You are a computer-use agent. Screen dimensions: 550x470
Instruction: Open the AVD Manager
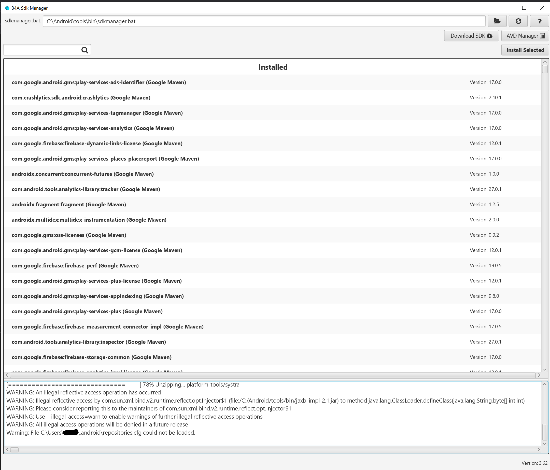pos(525,36)
